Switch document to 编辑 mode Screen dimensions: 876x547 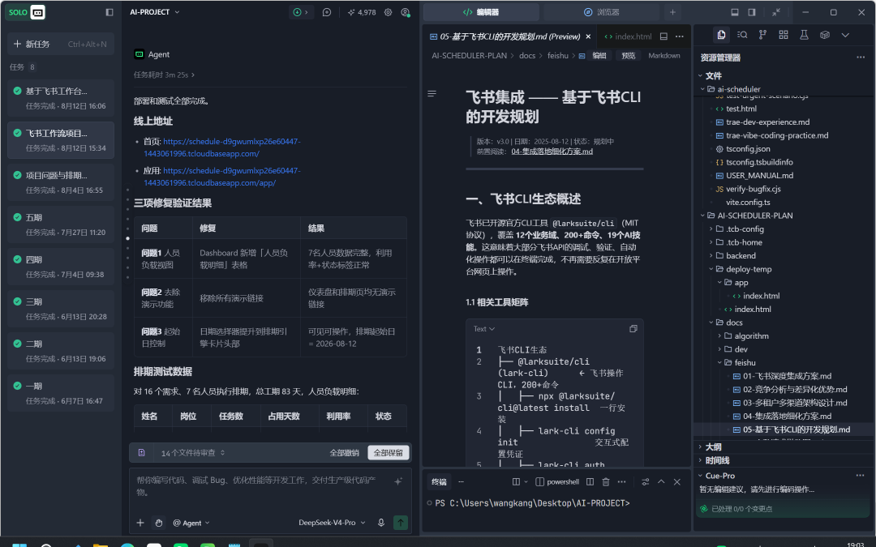pos(599,56)
